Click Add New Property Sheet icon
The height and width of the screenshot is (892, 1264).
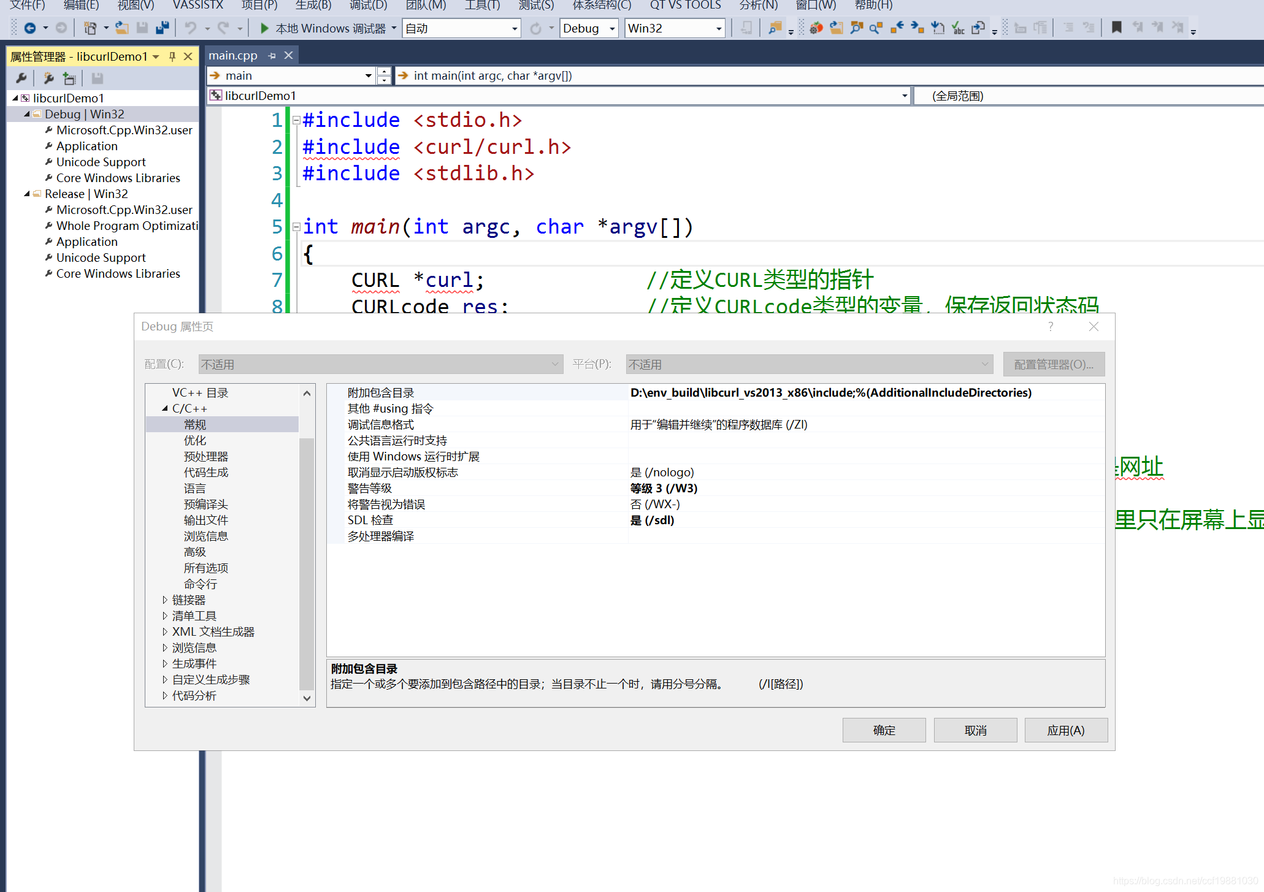(x=48, y=78)
